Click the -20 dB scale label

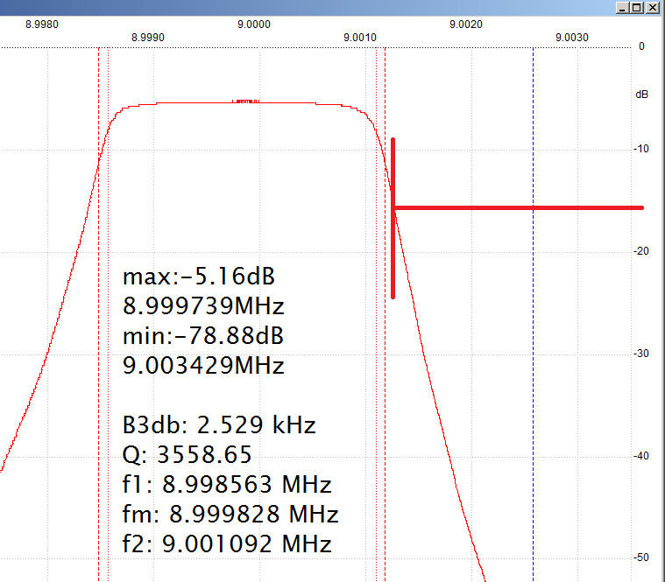(x=641, y=251)
